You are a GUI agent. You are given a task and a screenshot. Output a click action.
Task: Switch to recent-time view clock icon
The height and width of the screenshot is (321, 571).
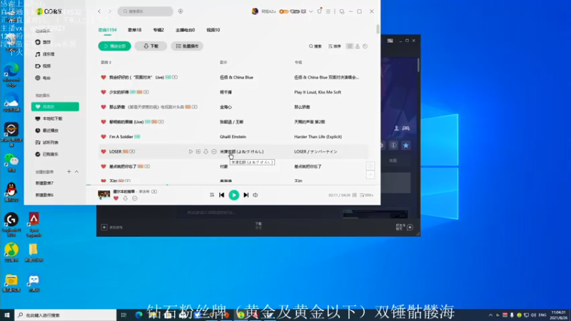pyautogui.click(x=365, y=46)
